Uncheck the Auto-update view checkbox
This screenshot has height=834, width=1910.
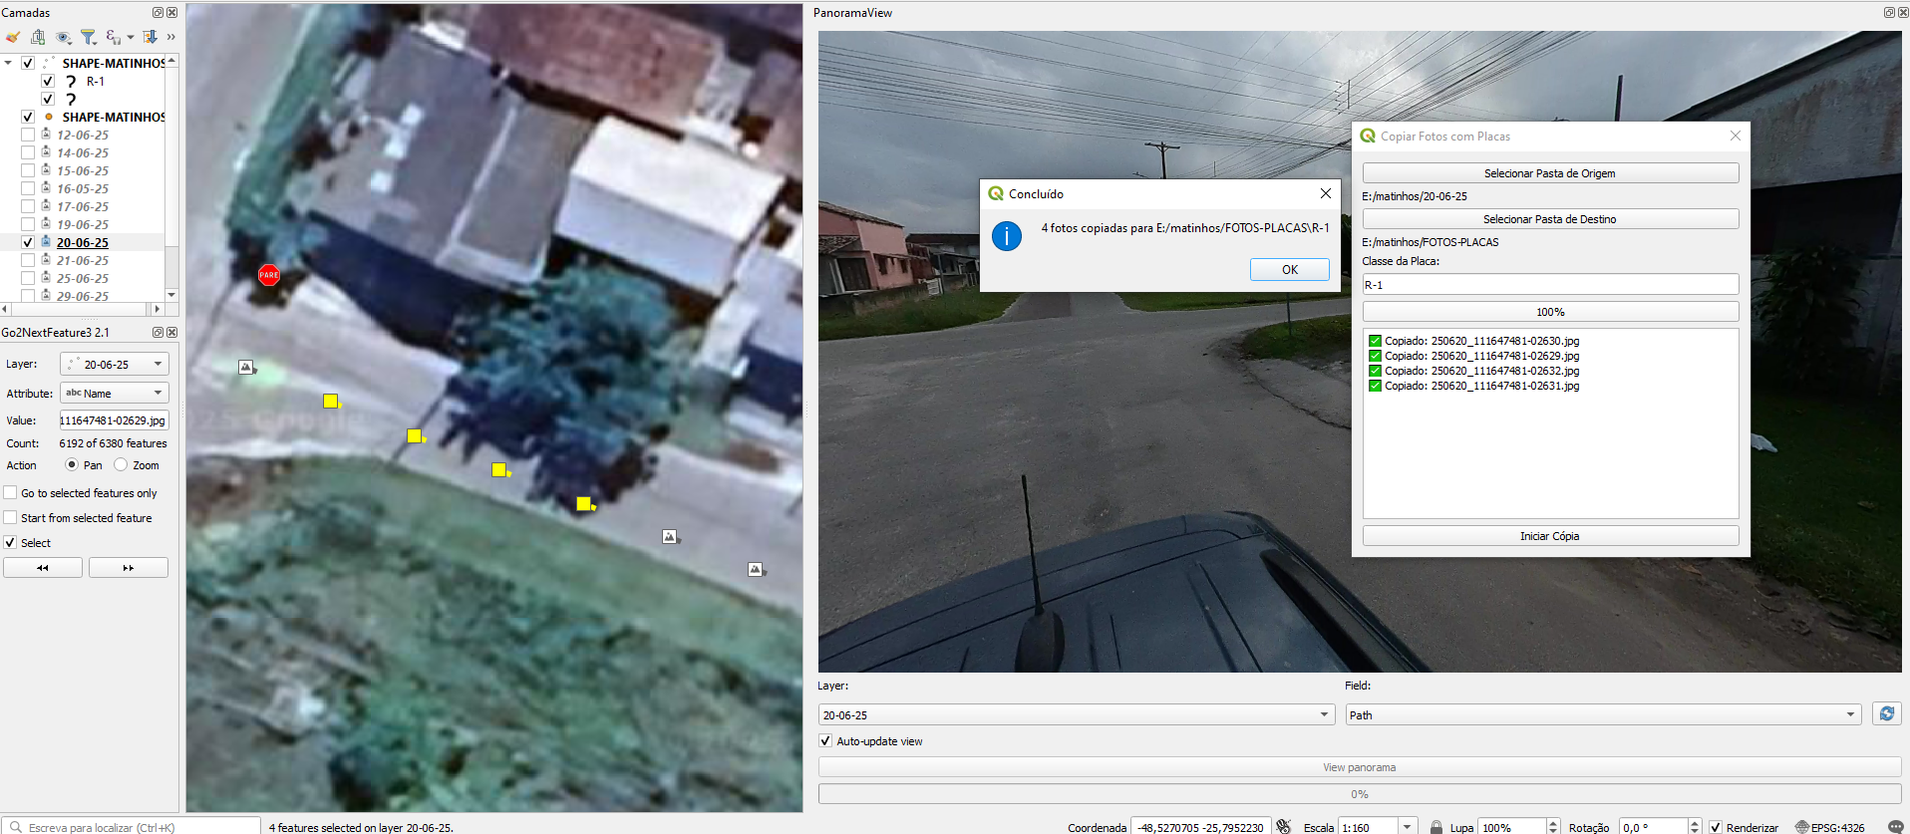click(x=825, y=740)
